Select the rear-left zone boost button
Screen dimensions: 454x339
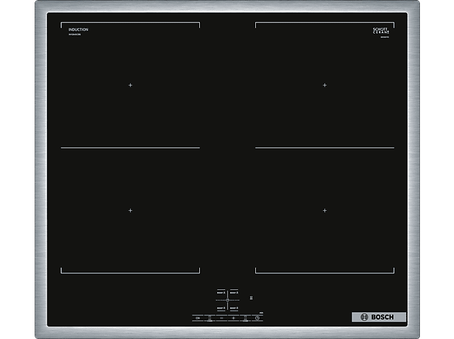point(221,293)
